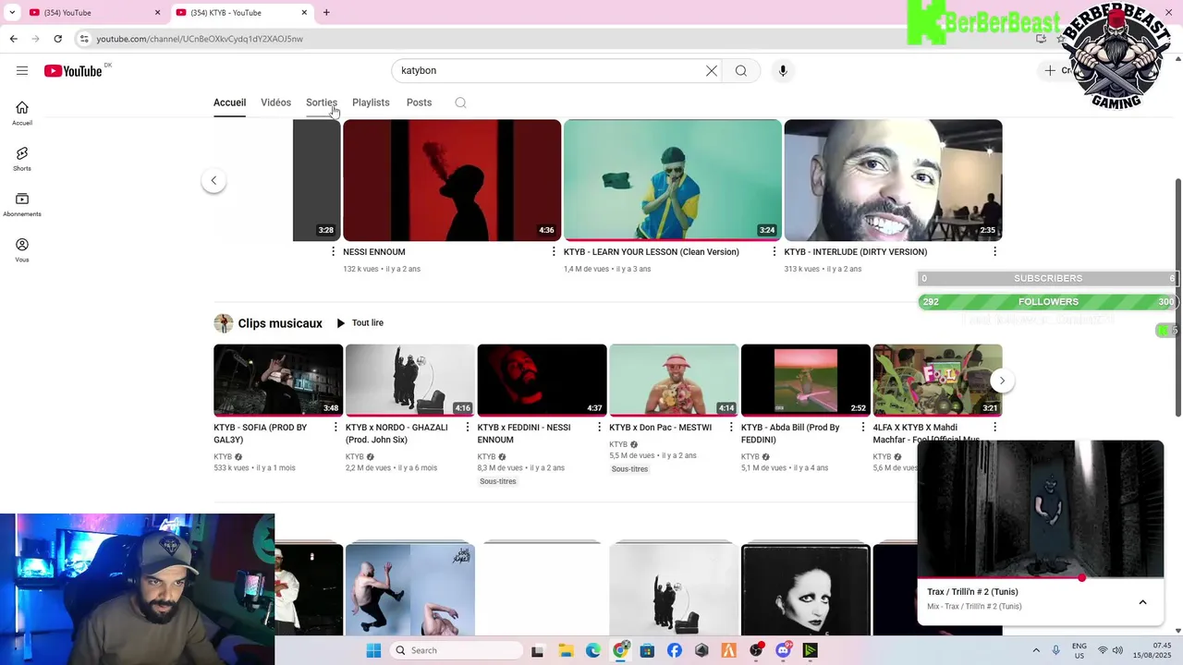Click the YouTube logo

pyautogui.click(x=73, y=71)
